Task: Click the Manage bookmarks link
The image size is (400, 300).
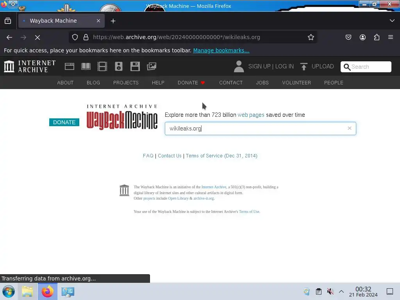Action: coord(221,50)
